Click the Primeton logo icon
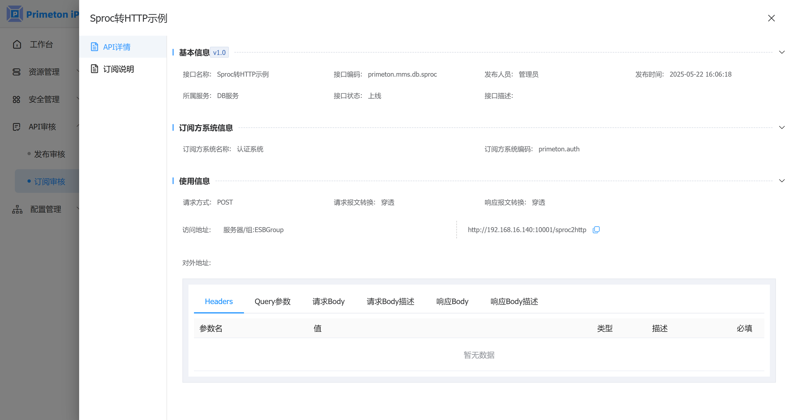Image resolution: width=791 pixels, height=420 pixels. tap(15, 14)
